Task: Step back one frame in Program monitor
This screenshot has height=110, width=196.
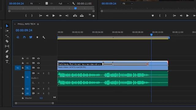Action: (181, 16)
